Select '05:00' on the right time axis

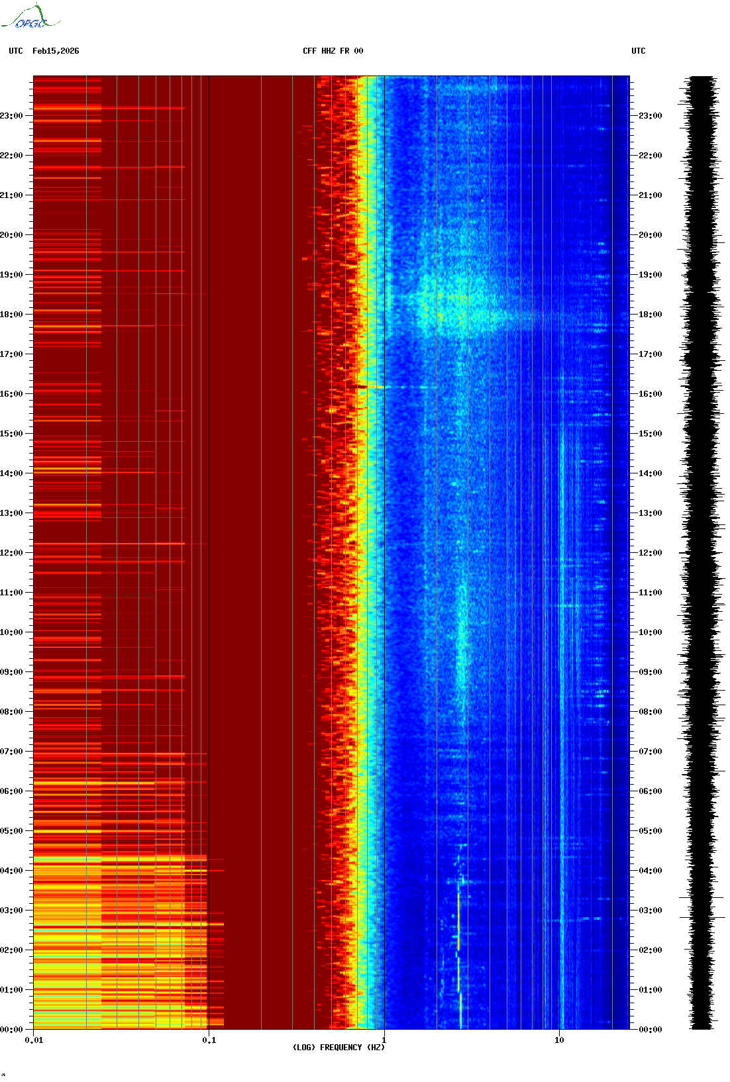[x=650, y=831]
